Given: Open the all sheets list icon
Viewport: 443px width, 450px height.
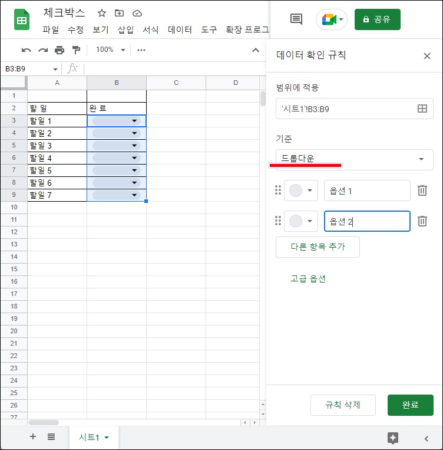Looking at the screenshot, I should (51, 437).
